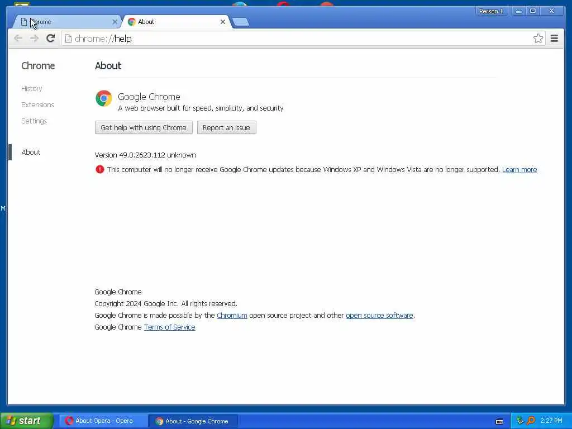Bookmark this page with the star icon
This screenshot has width=572, height=429.
pyautogui.click(x=538, y=39)
